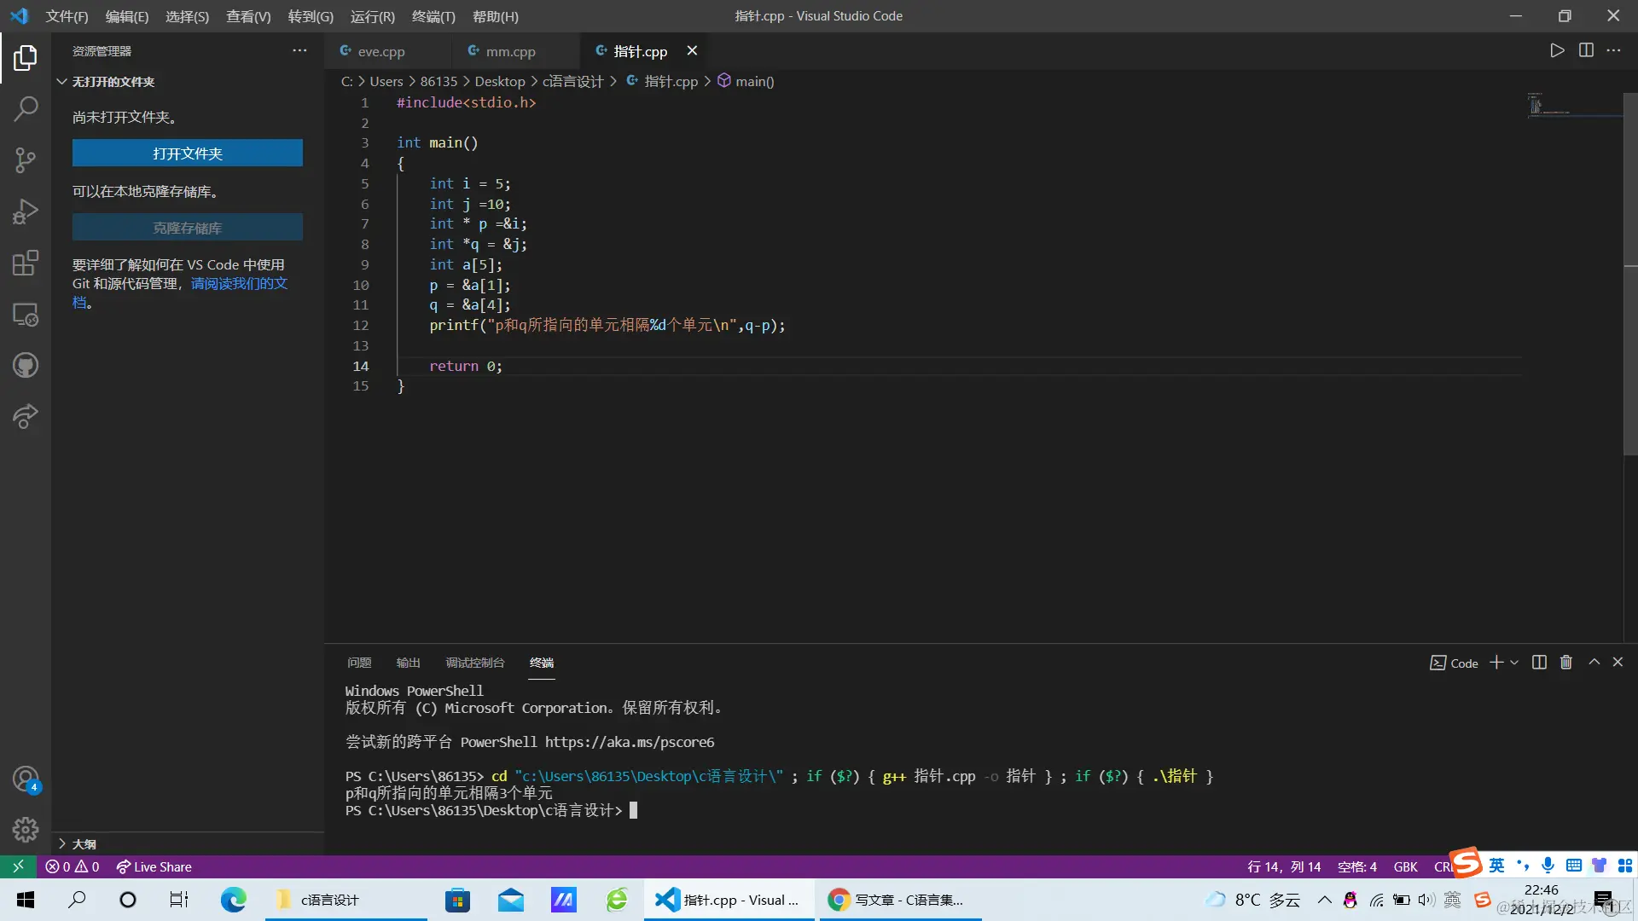Open the Search view in activity bar
The height and width of the screenshot is (921, 1638).
(x=26, y=108)
